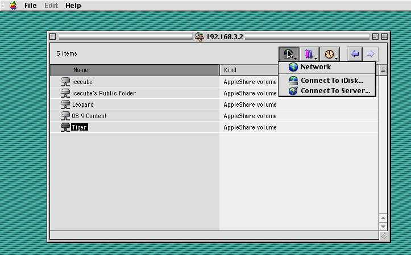Select the Leopard volume name

83,104
